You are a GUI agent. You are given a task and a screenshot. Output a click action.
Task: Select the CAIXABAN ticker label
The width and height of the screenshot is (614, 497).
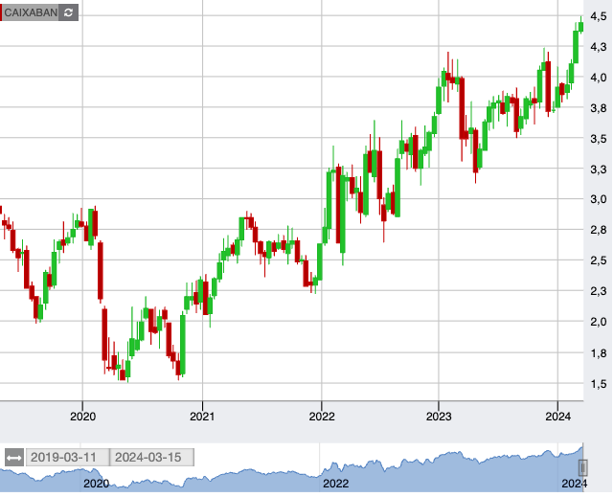point(31,12)
